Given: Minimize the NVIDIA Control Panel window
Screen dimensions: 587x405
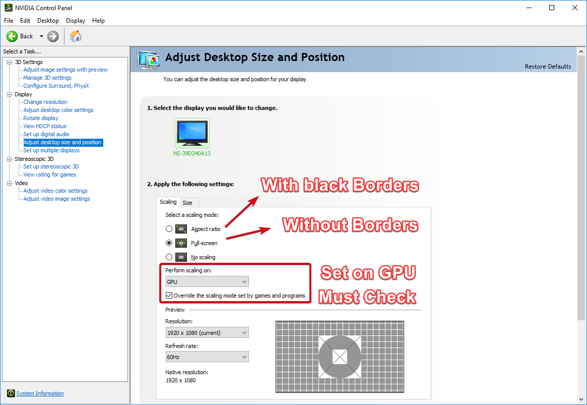Looking at the screenshot, I should click(529, 8).
